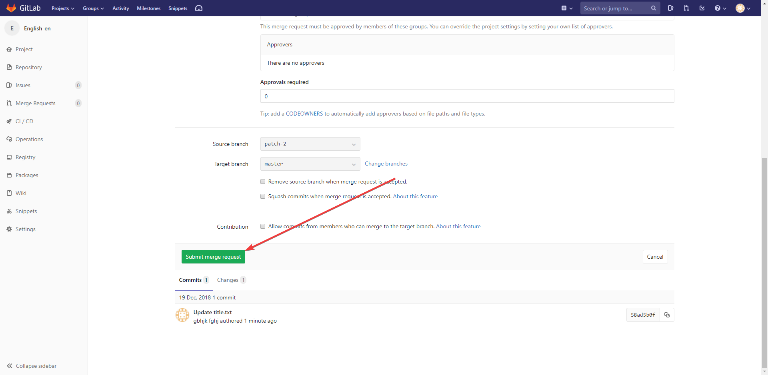Expand the Projects menu in navbar
Screen dimensions: 768x375
point(63,8)
